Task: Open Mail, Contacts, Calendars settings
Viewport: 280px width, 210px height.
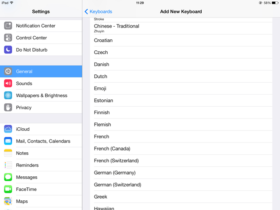Action: (x=41, y=141)
